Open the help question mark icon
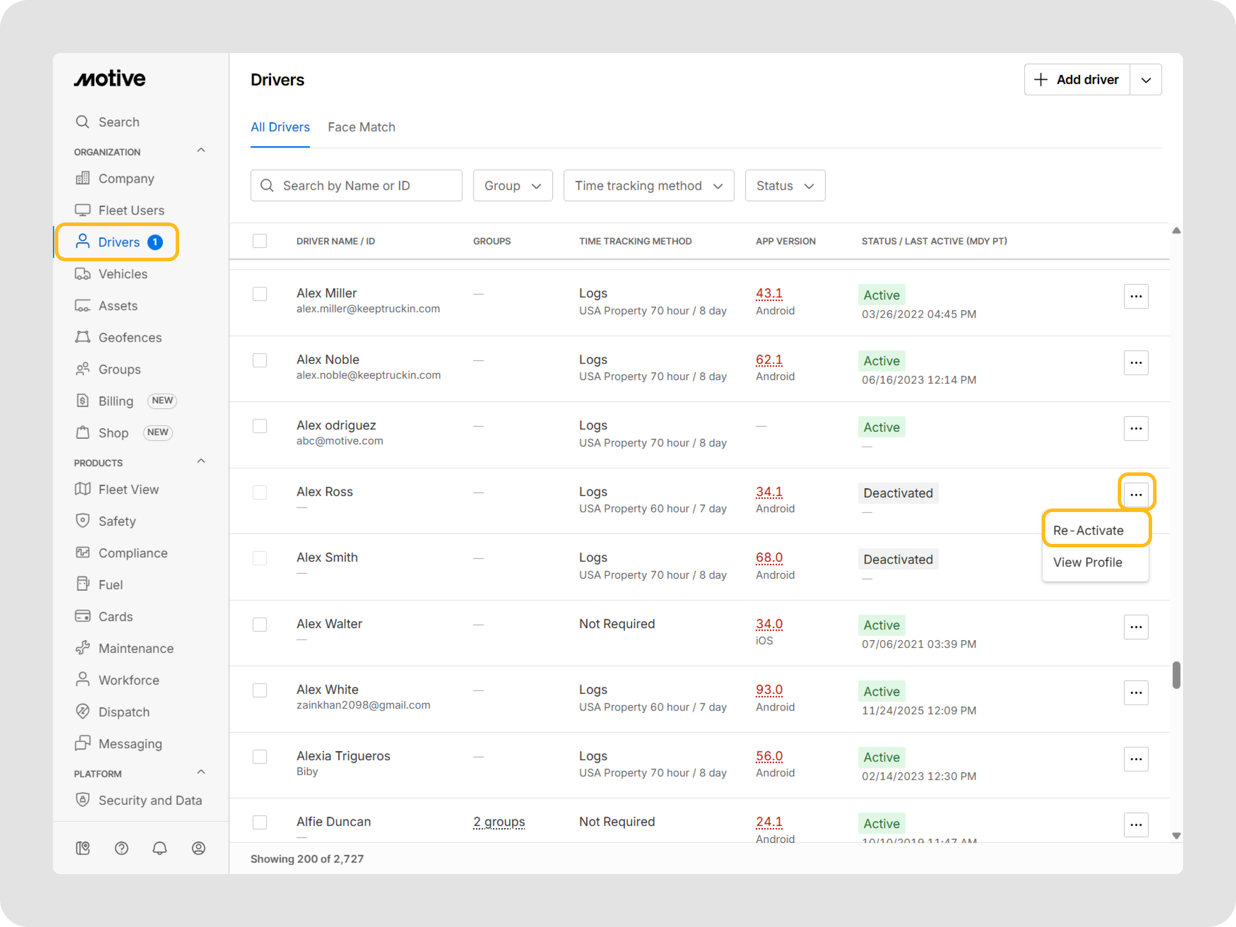This screenshot has height=927, width=1236. (121, 848)
